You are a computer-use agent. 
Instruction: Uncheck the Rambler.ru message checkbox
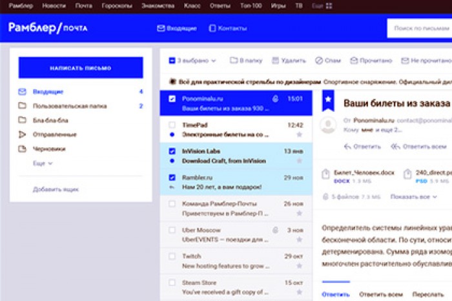pyautogui.click(x=172, y=178)
